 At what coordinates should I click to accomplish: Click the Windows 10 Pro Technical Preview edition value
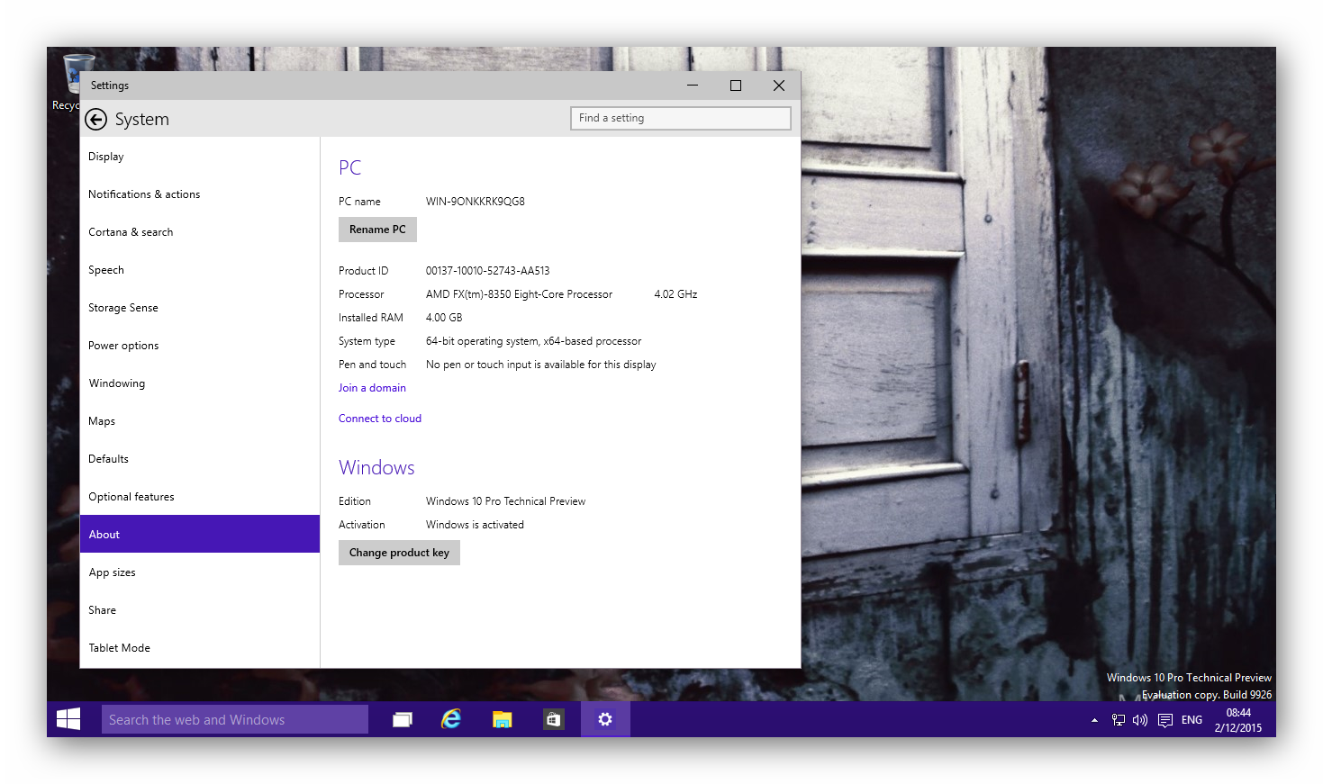pyautogui.click(x=505, y=501)
